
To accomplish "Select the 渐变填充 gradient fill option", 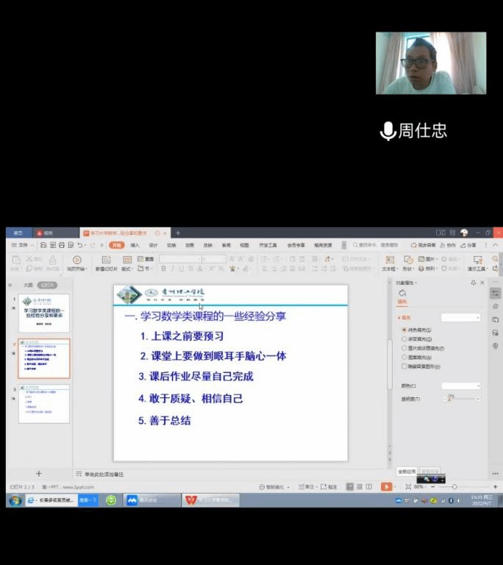I will click(404, 339).
